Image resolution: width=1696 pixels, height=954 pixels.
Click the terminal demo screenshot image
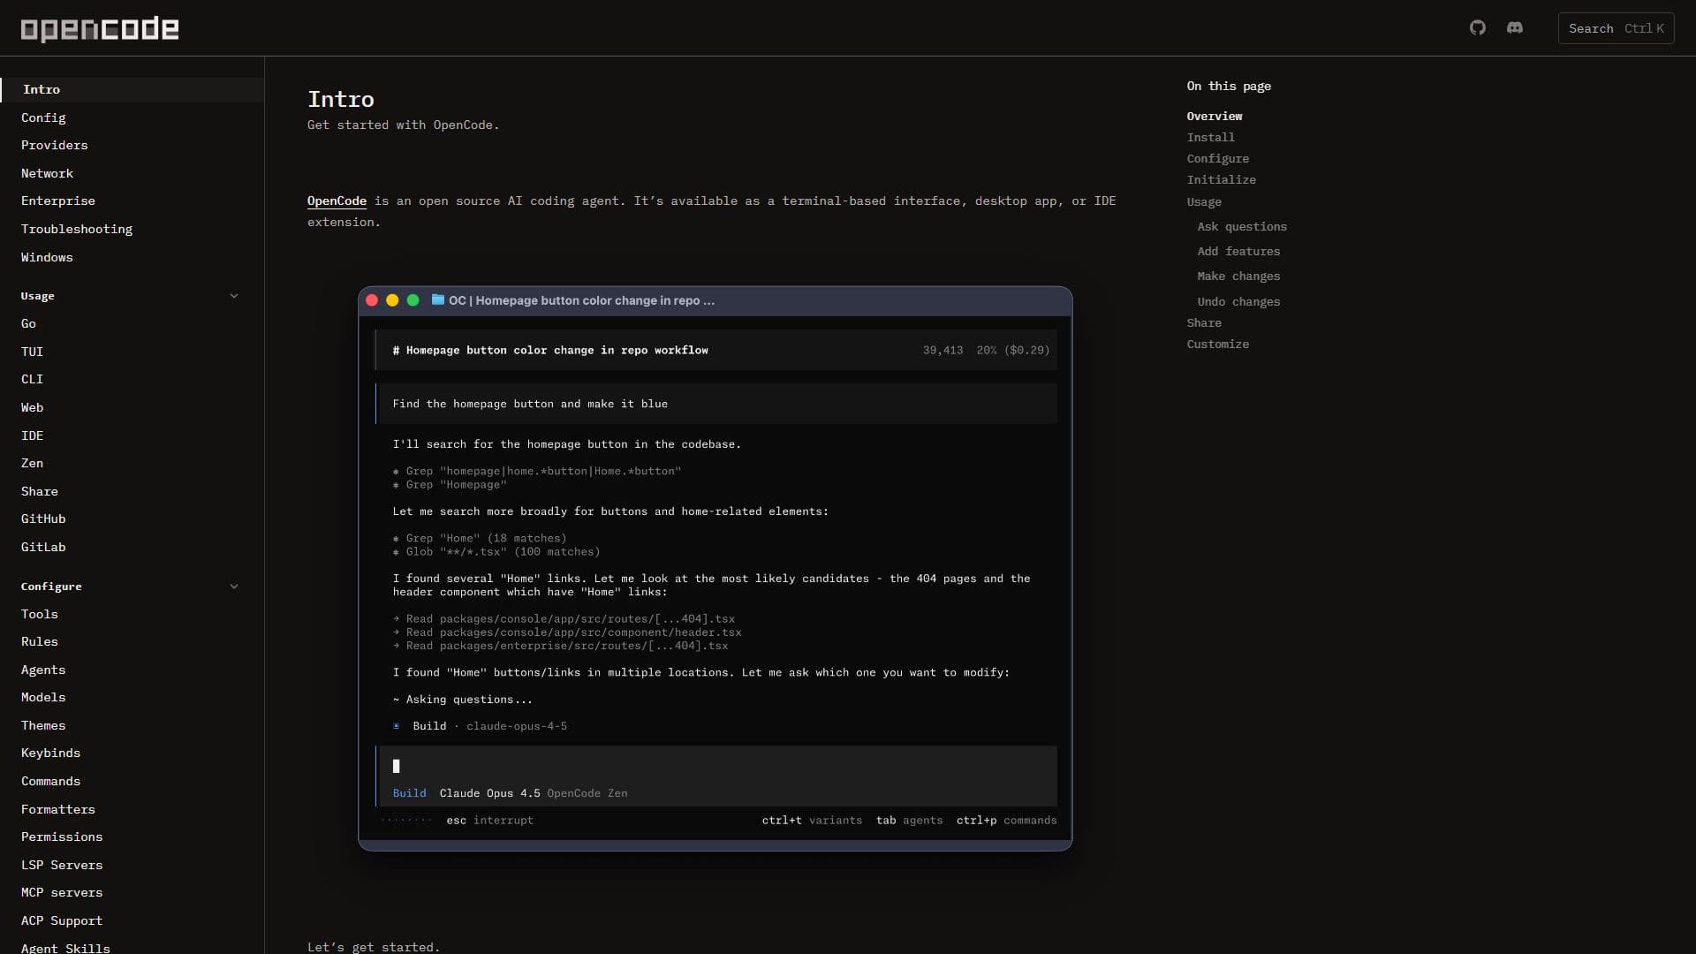(715, 568)
